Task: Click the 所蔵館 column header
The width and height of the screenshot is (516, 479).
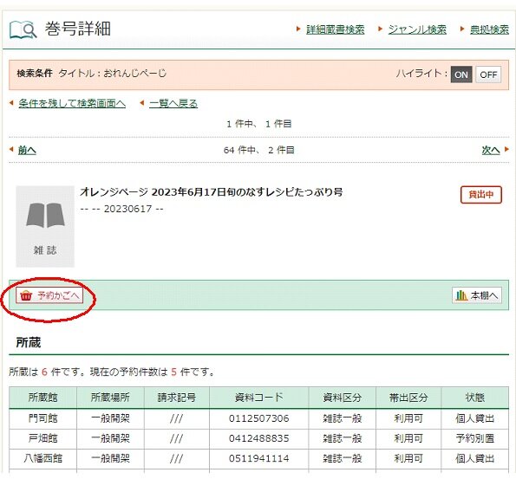Action: click(x=42, y=398)
